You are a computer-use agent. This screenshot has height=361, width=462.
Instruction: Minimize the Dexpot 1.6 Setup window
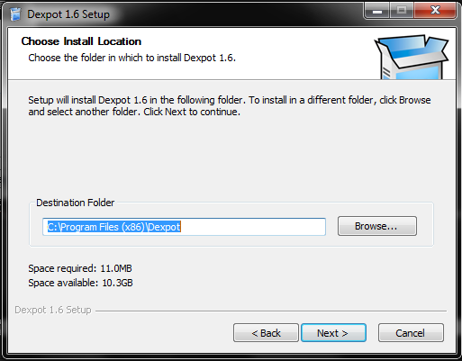[377, 11]
